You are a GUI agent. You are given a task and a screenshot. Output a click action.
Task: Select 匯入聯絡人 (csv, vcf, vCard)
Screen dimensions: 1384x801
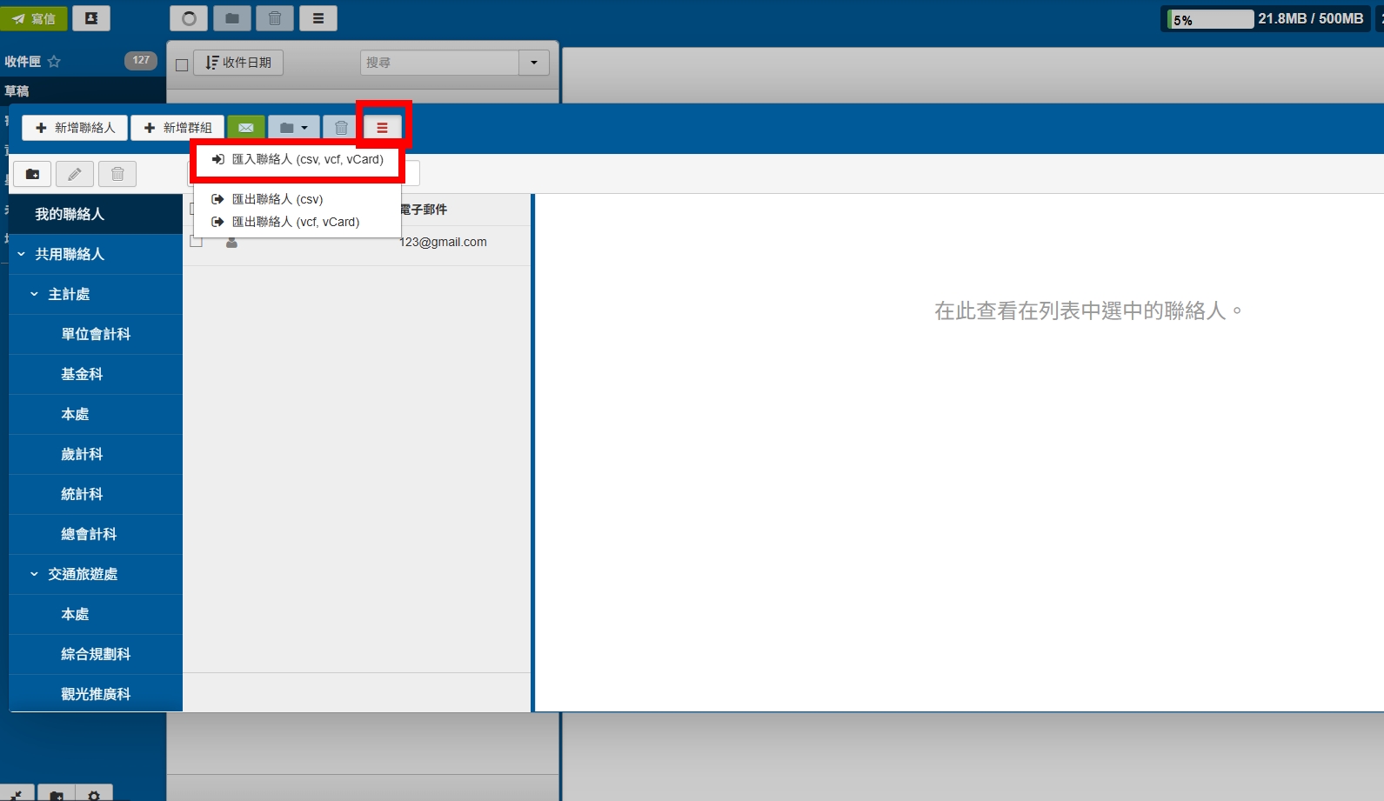pos(298,159)
